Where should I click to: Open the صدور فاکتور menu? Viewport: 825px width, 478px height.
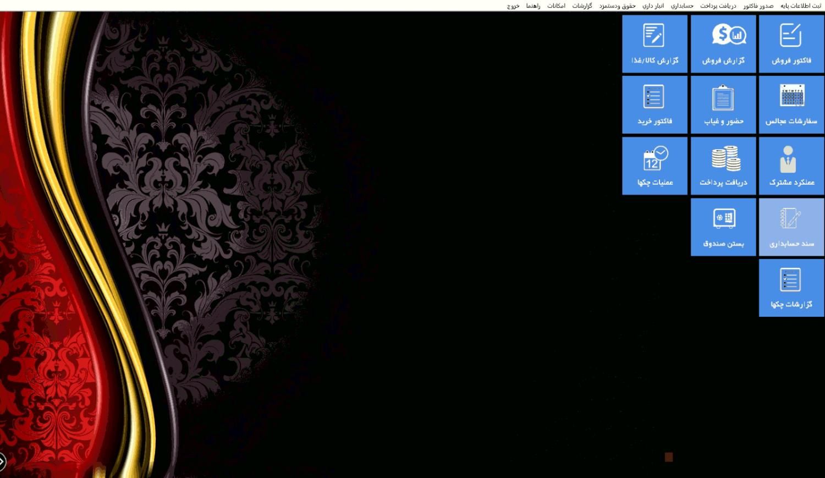(758, 6)
